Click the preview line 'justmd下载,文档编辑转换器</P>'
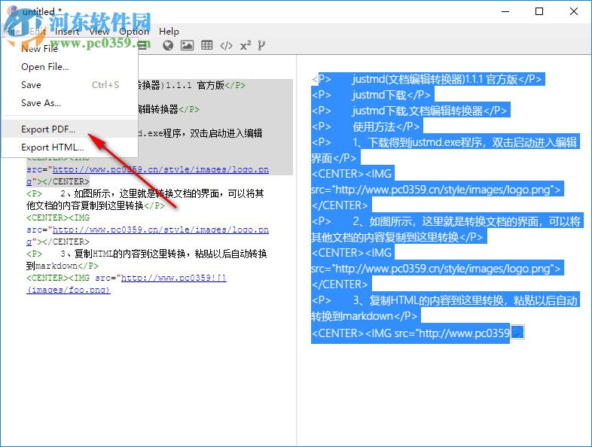Screen dimensions: 592x447 click(x=429, y=111)
